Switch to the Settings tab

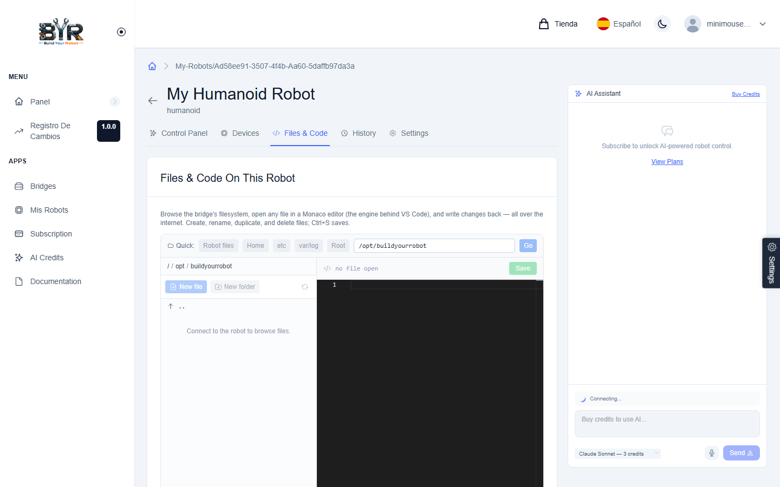pos(409,133)
